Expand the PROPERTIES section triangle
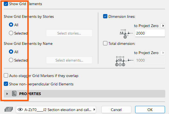169x114 pixels. coord(7,94)
